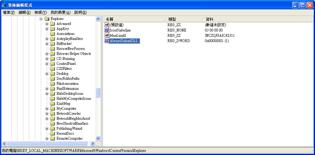Expand the Browser Helper Objects key
315x155 pixels.
(47, 54)
